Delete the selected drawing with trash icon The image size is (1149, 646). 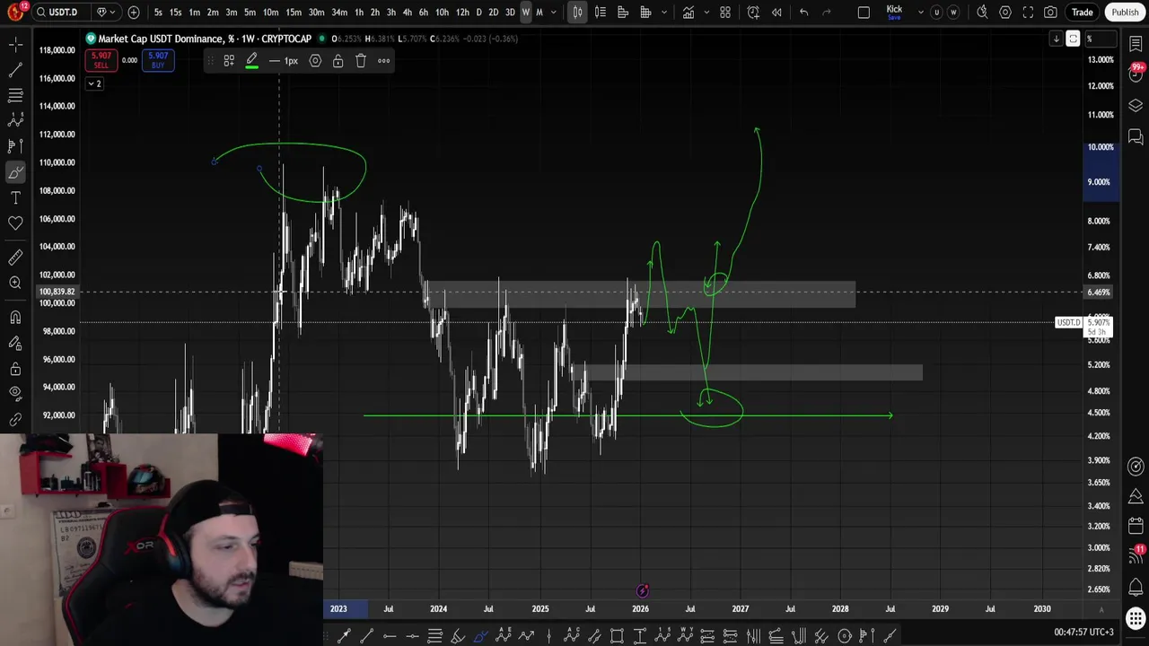pyautogui.click(x=361, y=61)
